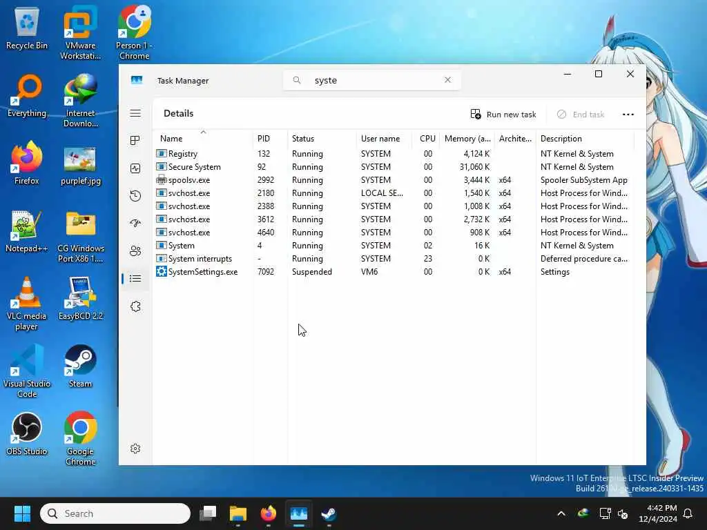Viewport: 707px width, 530px height.
Task: Open the Recycle Bin desktop icon
Action: pyautogui.click(x=27, y=29)
